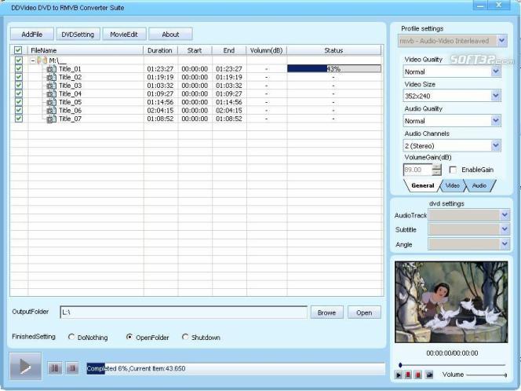Click the film icon beside Title_04
The height and width of the screenshot is (391, 521).
pyautogui.click(x=51, y=93)
